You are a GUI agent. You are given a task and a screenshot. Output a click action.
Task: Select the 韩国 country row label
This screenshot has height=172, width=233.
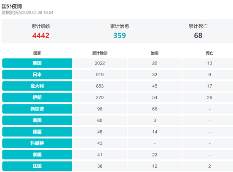(x=37, y=63)
